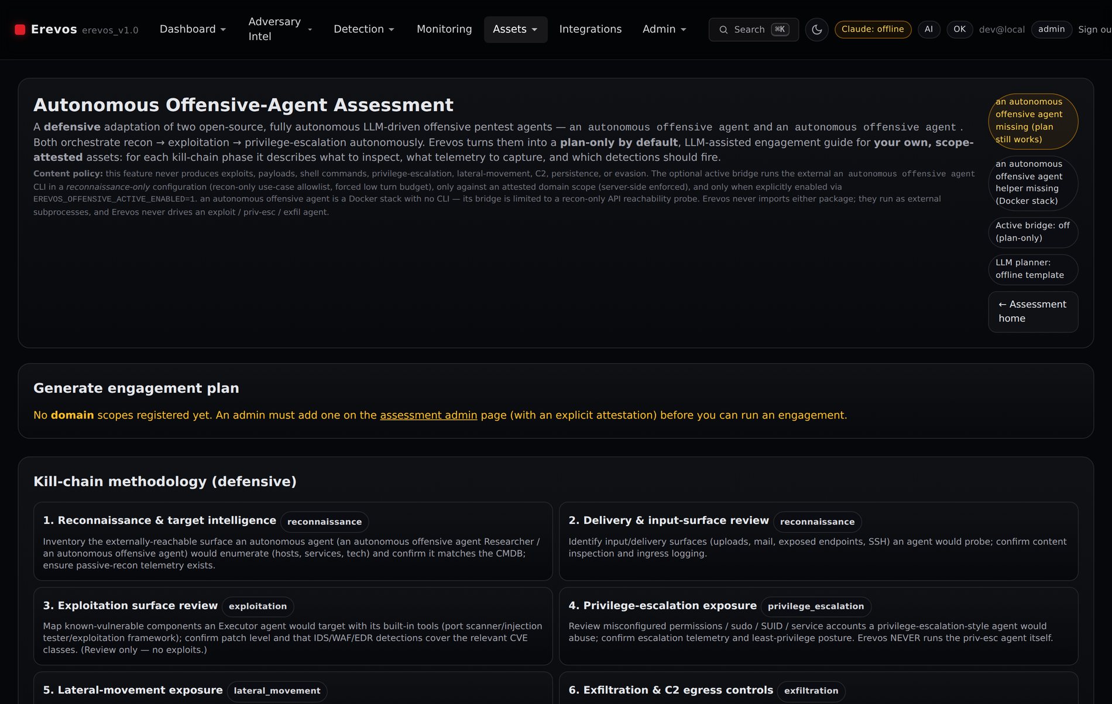This screenshot has height=704, width=1112.
Task: Click the LLM planner offline template badge
Action: 1033,269
